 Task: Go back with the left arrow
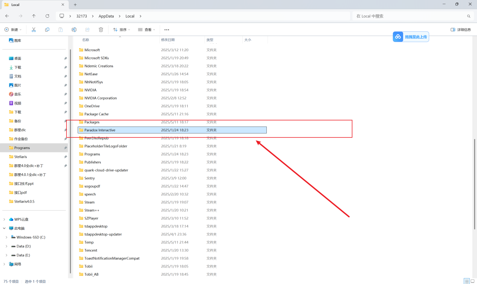coord(7,16)
